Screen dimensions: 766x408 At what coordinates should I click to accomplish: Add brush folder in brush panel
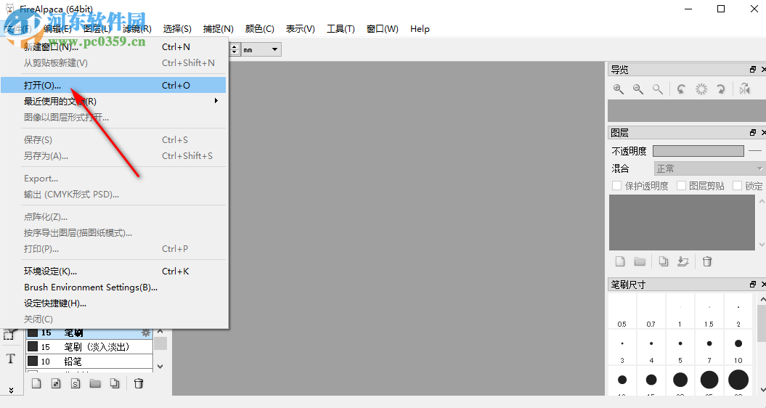[95, 383]
